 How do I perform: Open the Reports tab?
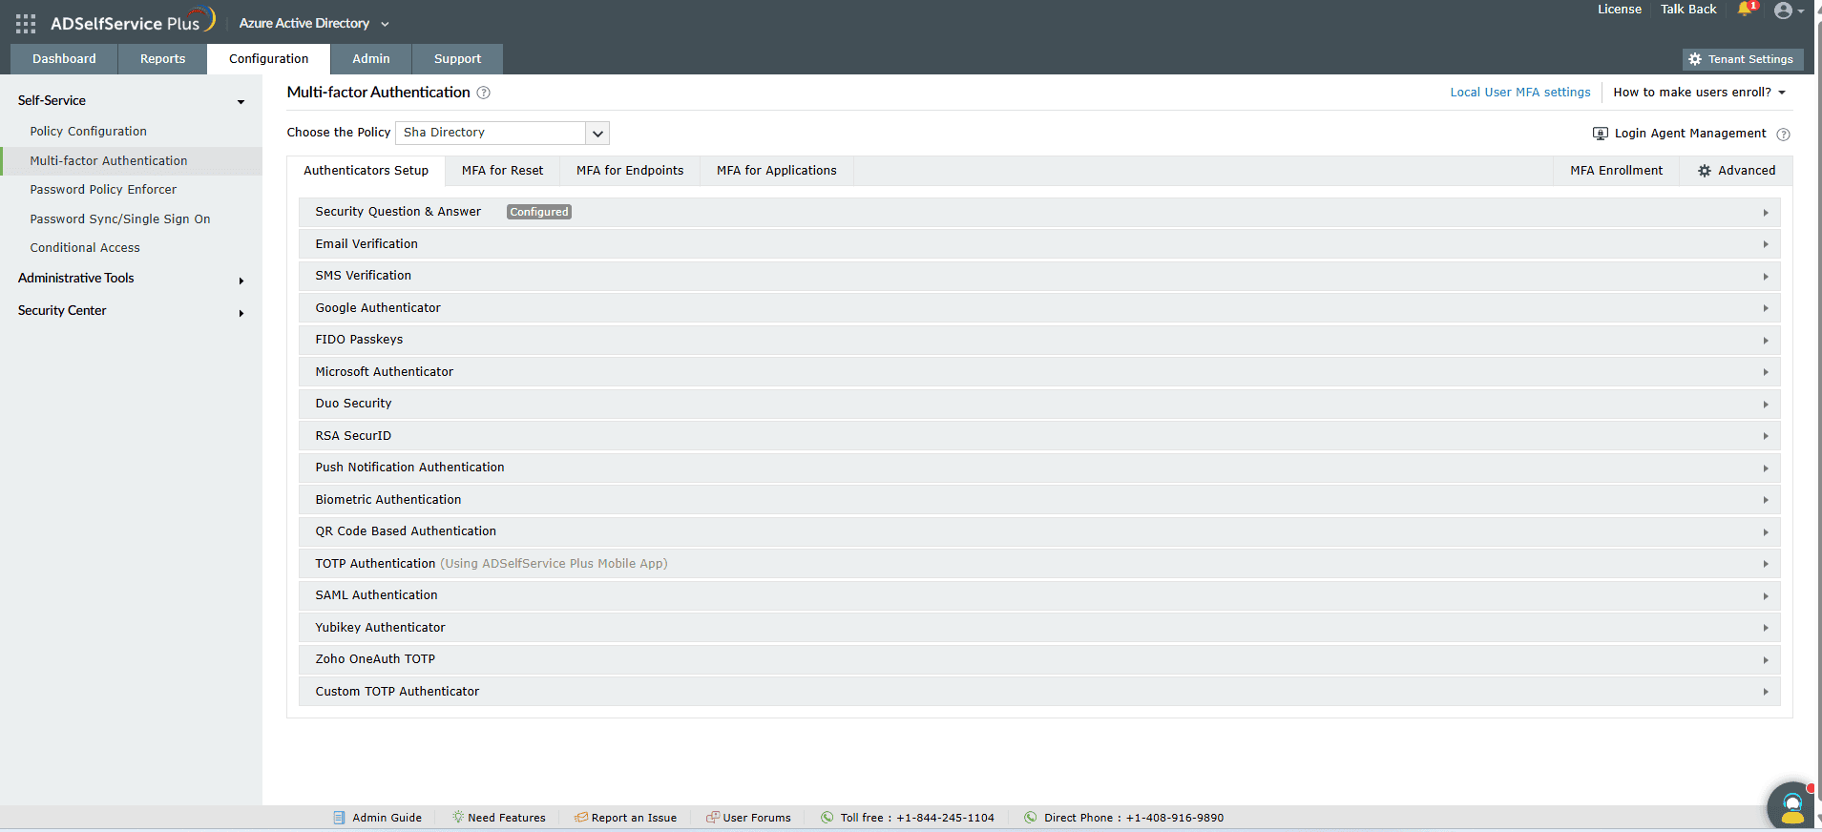click(x=162, y=59)
